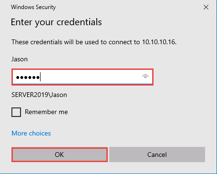This screenshot has width=217, height=174.
Task: Click the Windows Security title text
Action: pyautogui.click(x=33, y=7)
